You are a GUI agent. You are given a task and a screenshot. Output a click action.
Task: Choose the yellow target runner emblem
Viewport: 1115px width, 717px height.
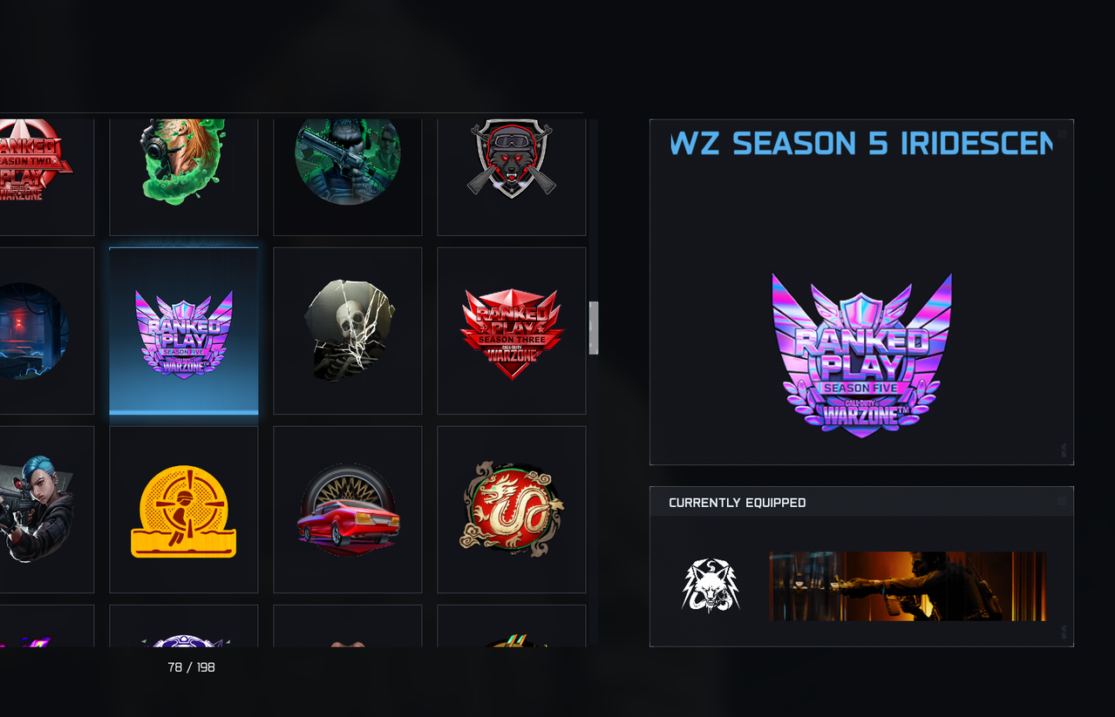click(x=183, y=510)
